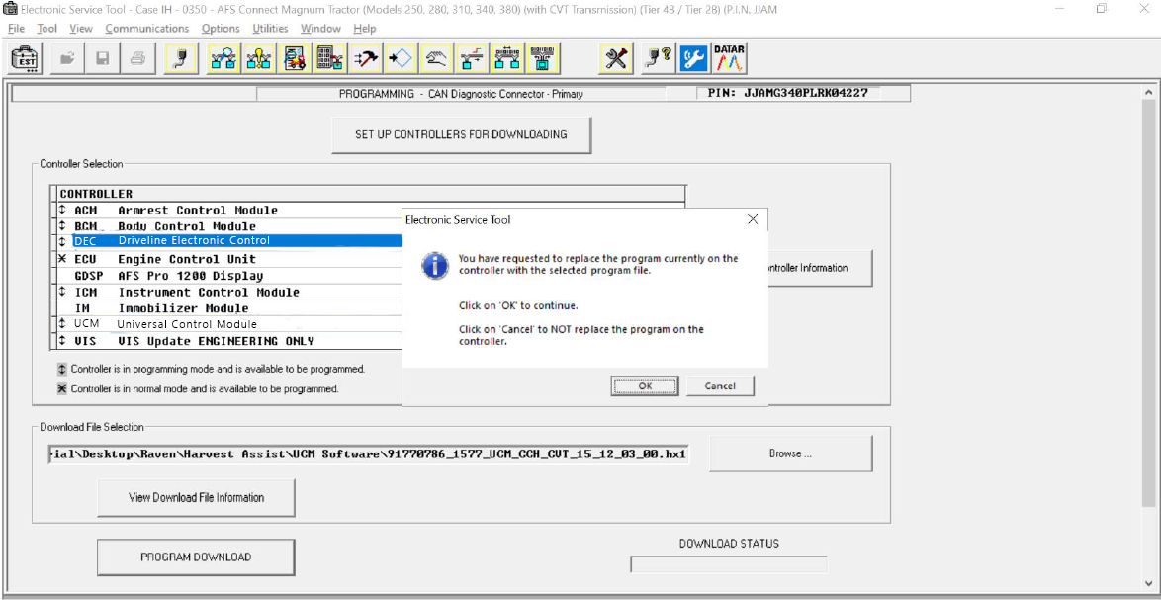Screen dimensions: 1161x600
Task: Click the CAN bus network monitor icon
Action: point(543,58)
